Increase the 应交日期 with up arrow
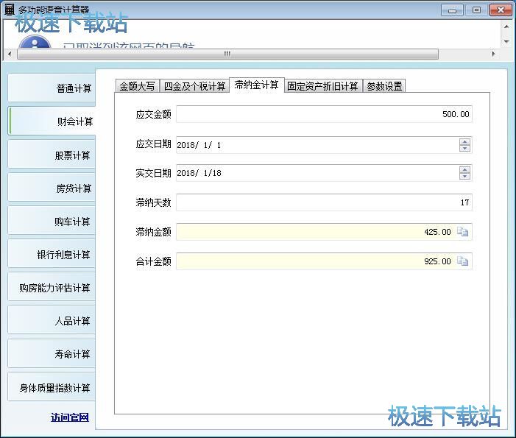The width and height of the screenshot is (516, 438). (464, 141)
